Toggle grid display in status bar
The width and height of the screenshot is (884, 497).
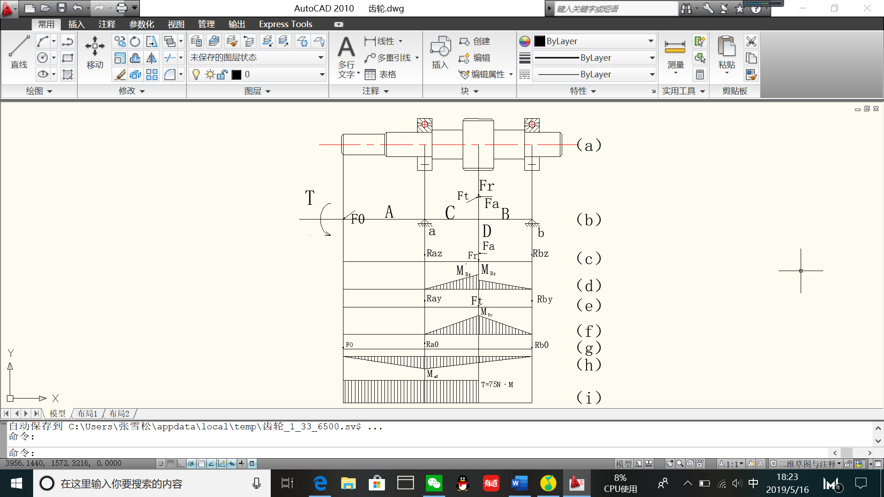[171, 463]
